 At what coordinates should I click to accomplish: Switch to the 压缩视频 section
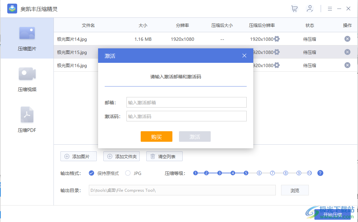[27, 79]
